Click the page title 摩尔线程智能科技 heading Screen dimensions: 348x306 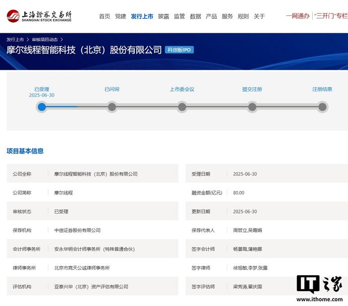click(x=84, y=50)
